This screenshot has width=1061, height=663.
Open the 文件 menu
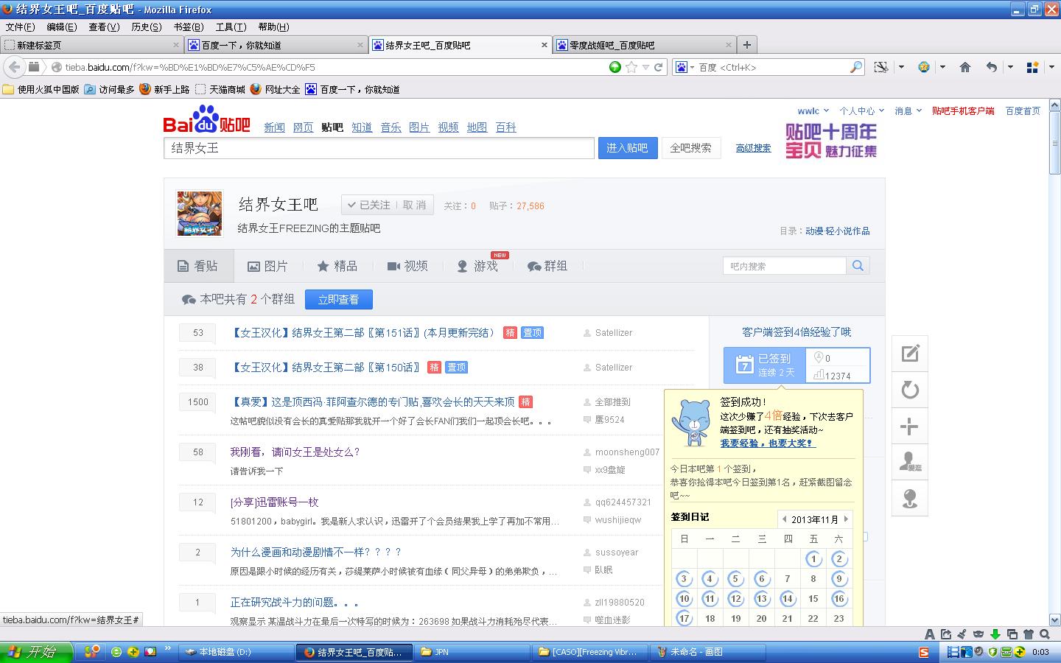[x=20, y=27]
